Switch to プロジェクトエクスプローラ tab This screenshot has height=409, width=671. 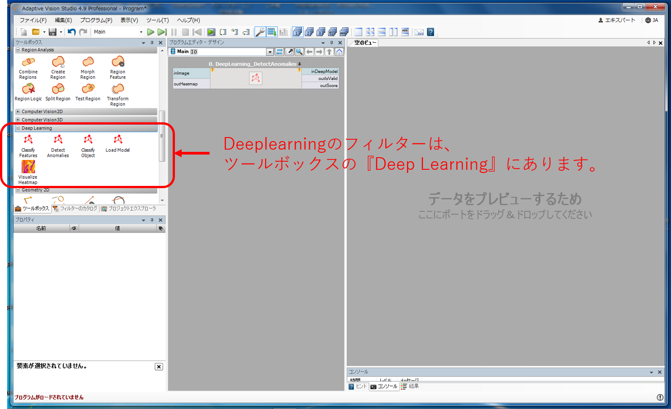[x=128, y=209]
